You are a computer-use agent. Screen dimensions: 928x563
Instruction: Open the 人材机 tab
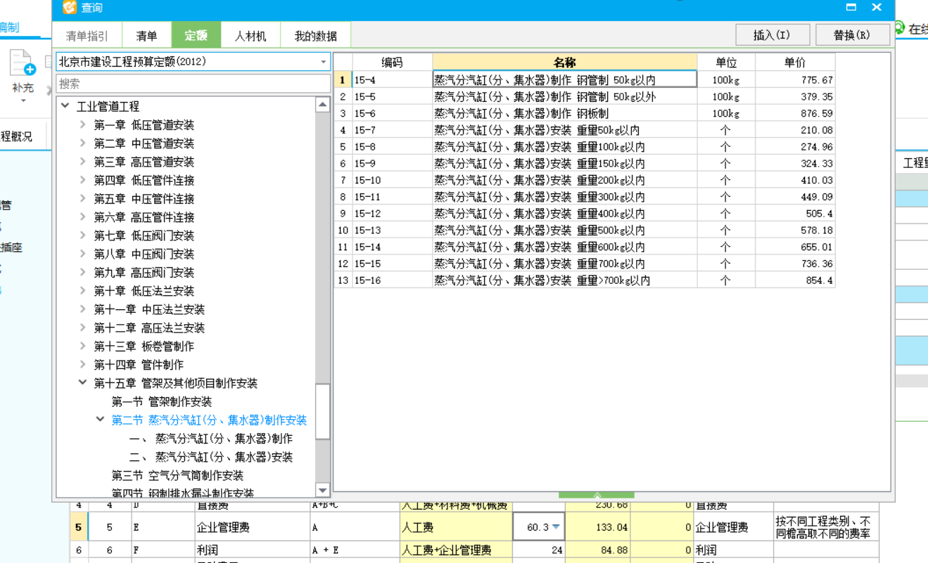250,36
